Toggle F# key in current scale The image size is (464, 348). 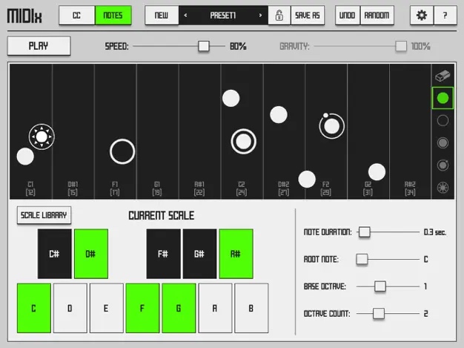coord(163,254)
